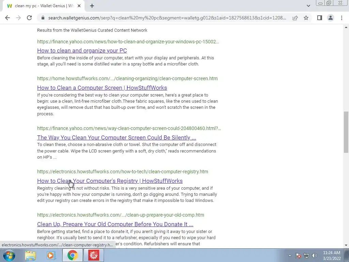The image size is (349, 262).
Task: Bookmark this page with the star icon
Action: (306, 18)
